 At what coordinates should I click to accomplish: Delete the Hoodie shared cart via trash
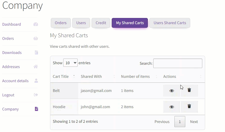pos(189,107)
